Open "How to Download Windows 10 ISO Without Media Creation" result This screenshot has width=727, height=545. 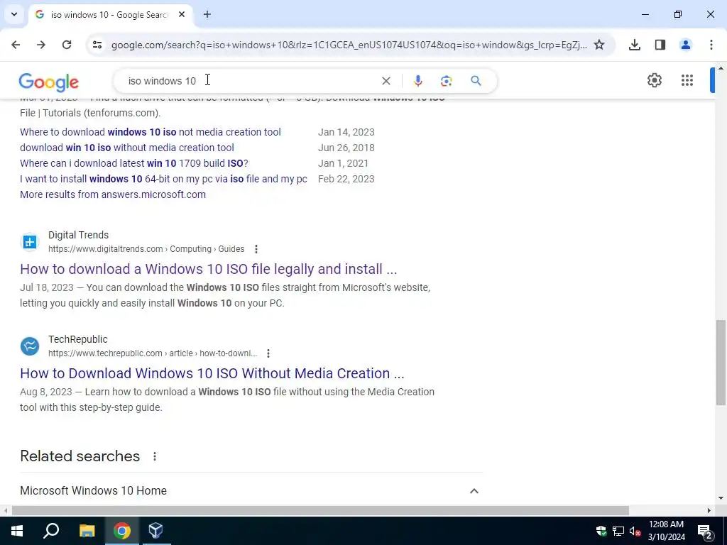(x=212, y=373)
